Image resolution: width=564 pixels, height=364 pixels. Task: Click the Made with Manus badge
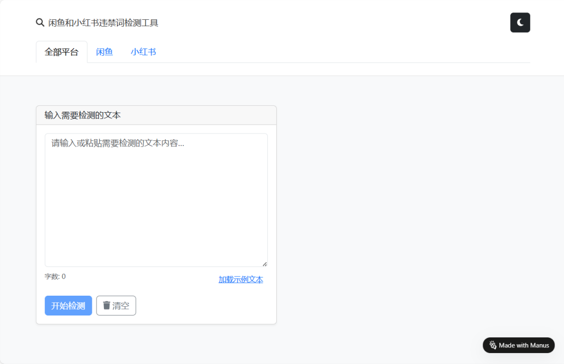coord(519,345)
